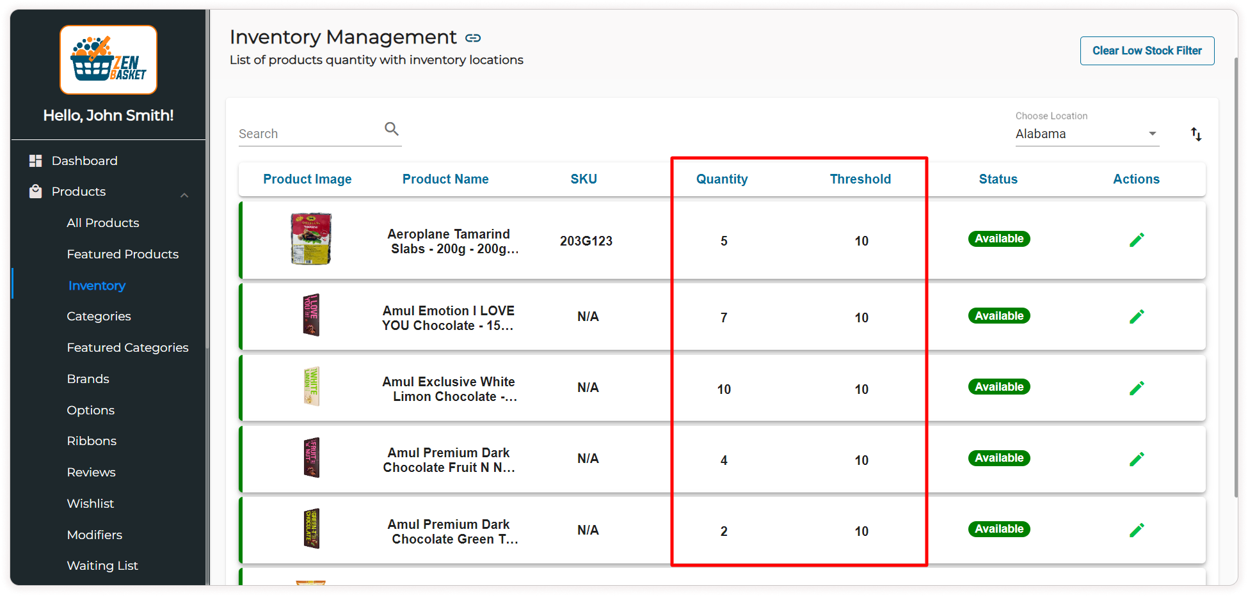Click the Available badge for Amul Fruit N Nut

(999, 458)
